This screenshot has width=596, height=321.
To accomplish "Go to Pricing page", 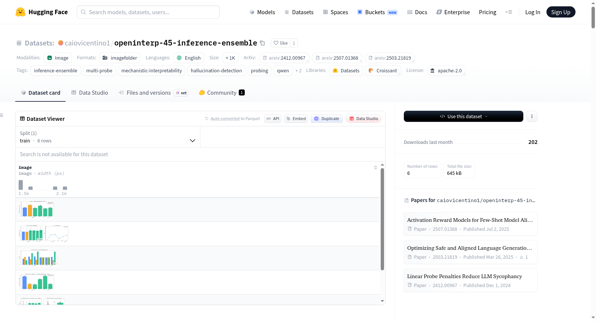I will [x=488, y=12].
